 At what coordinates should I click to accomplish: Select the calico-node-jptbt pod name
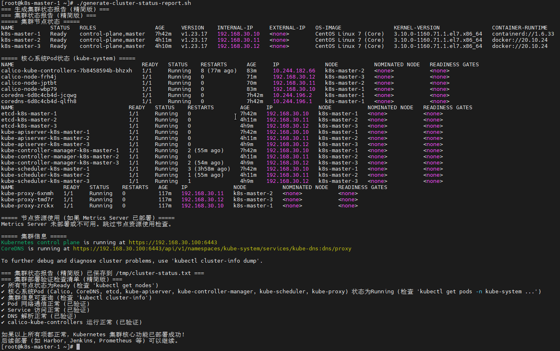[29, 83]
